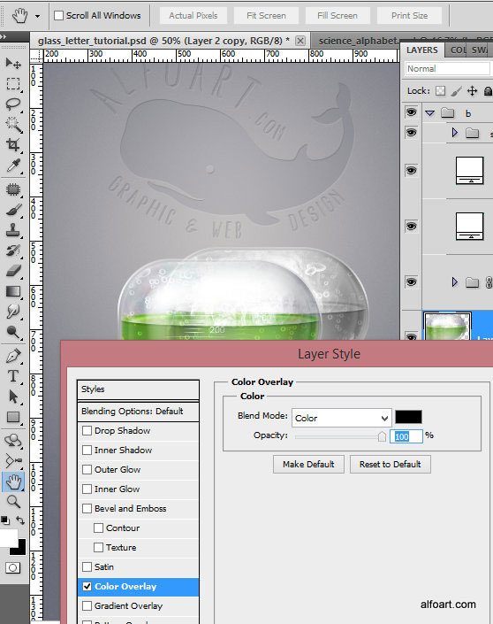This screenshot has width=493, height=624.
Task: Click the Make Default button
Action: 308,465
